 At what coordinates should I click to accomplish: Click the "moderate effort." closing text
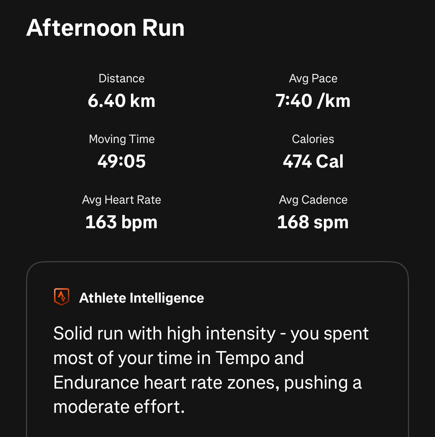point(119,407)
